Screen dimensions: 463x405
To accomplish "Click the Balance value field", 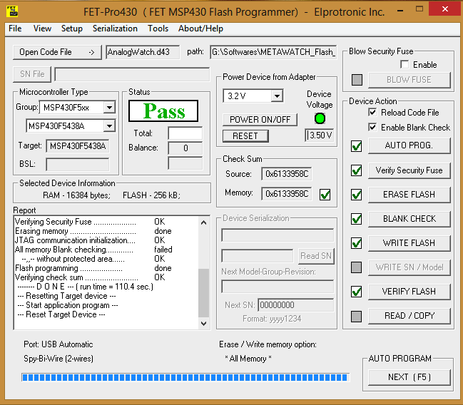I will coord(185,148).
